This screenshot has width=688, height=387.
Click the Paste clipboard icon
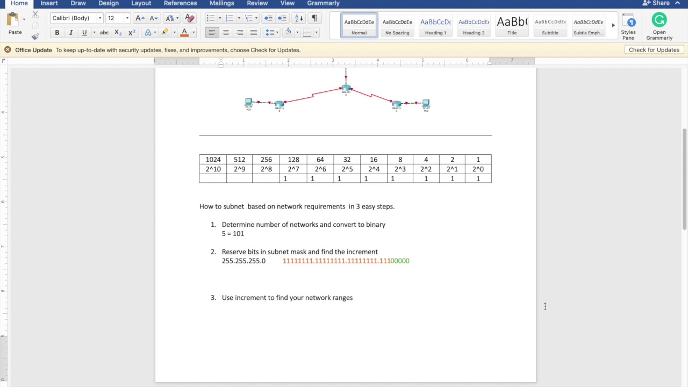pyautogui.click(x=13, y=19)
